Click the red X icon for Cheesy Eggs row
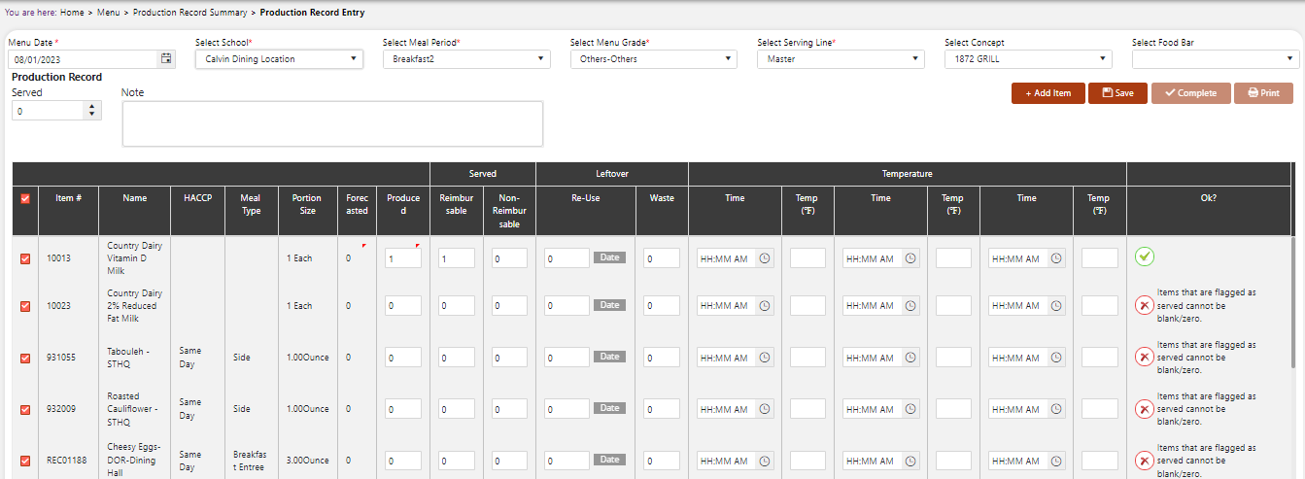Viewport: 1305px width, 479px height. [1145, 461]
